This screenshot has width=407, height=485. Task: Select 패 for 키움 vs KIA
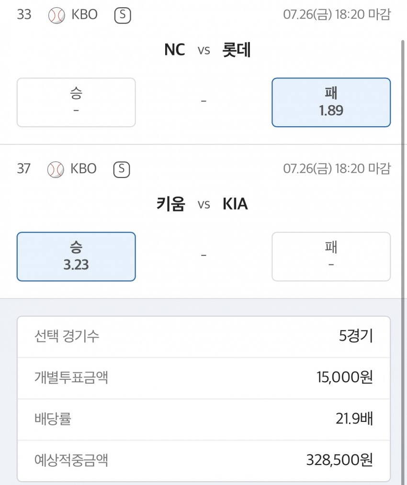pos(331,256)
